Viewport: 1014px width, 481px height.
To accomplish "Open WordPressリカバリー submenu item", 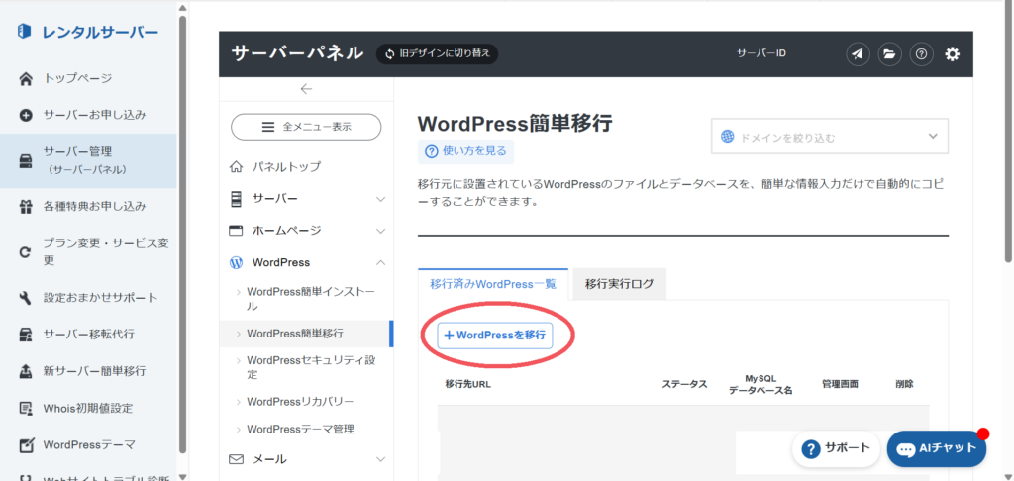I will point(300,402).
